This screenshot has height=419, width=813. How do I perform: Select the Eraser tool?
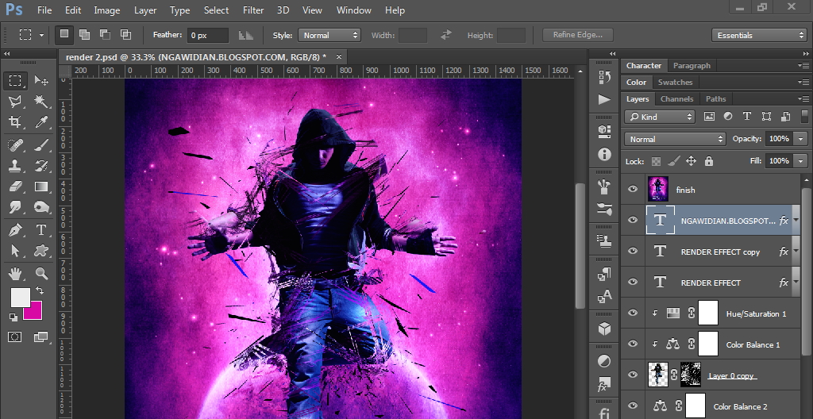click(x=16, y=186)
